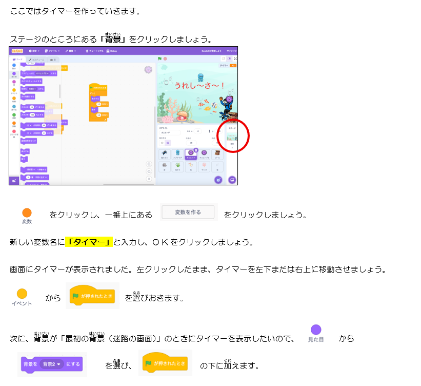The image size is (421, 386).
Task: Open the 背景2 dropdown in the block
Action: coord(51,364)
